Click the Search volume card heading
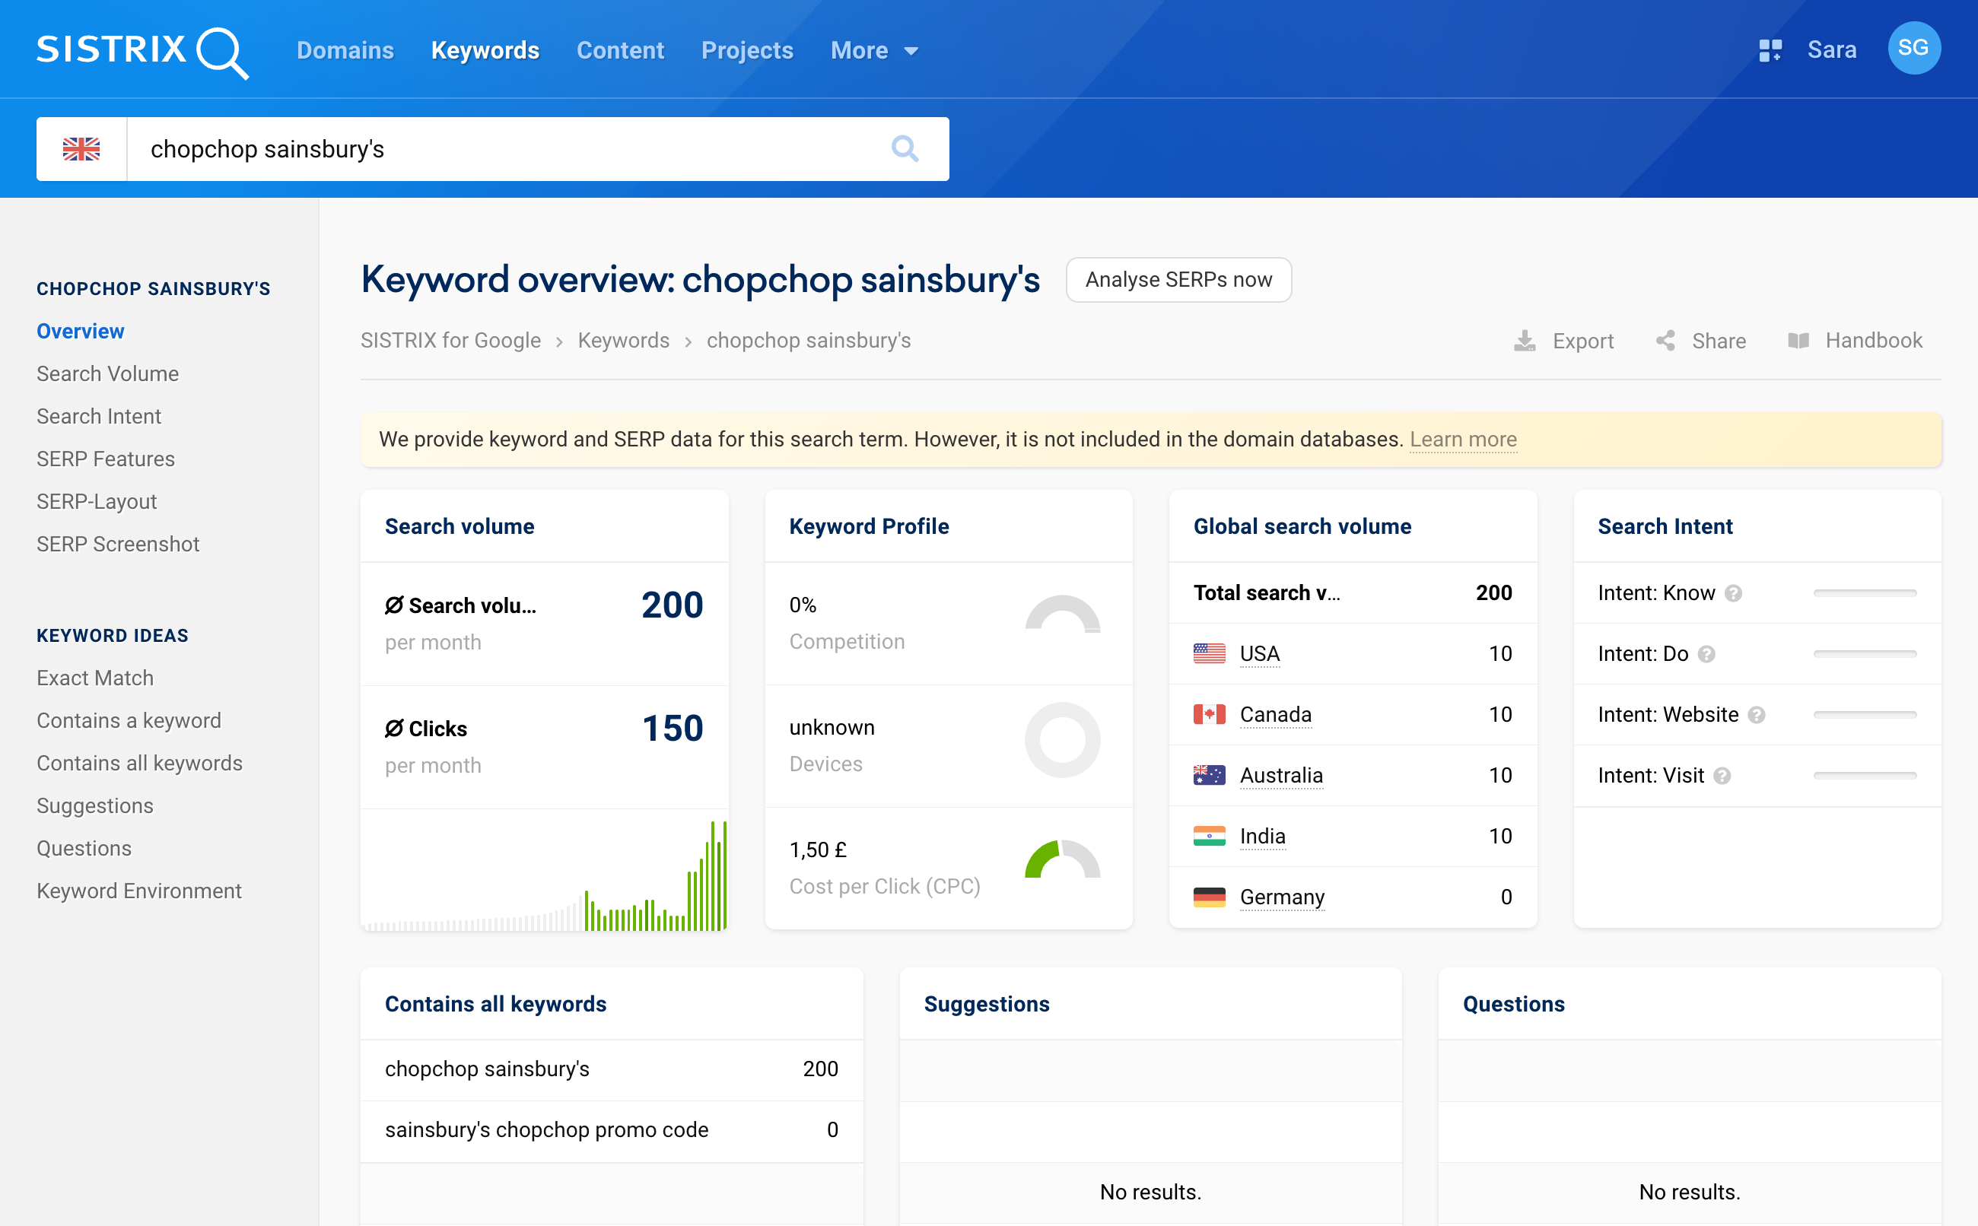 point(460,526)
